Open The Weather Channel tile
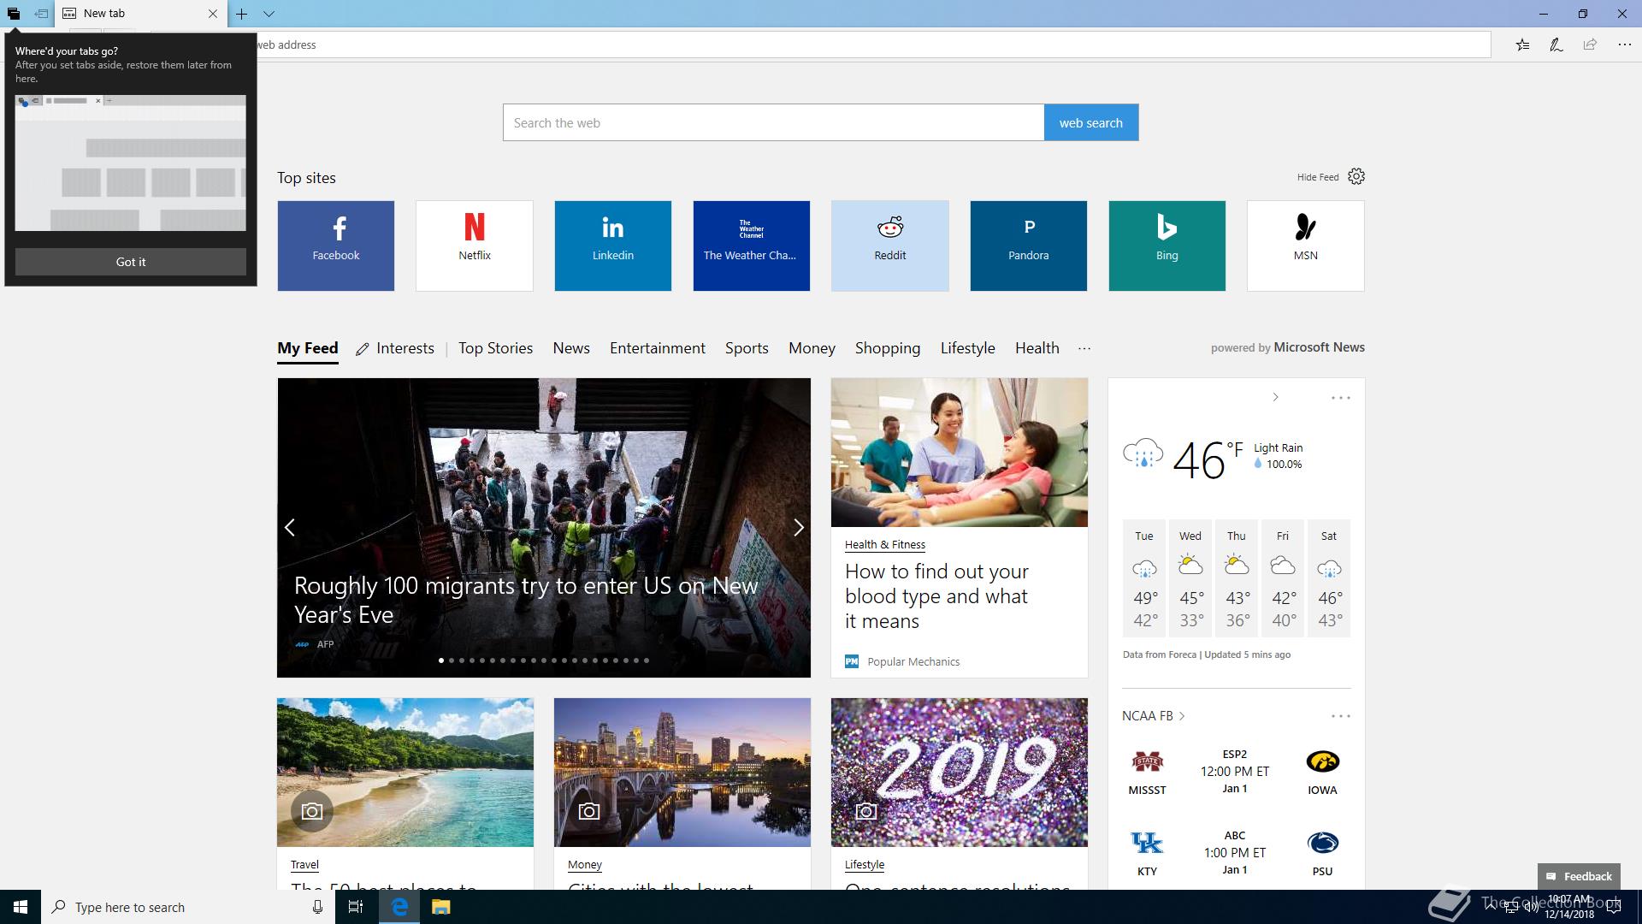This screenshot has width=1642, height=924. click(752, 246)
